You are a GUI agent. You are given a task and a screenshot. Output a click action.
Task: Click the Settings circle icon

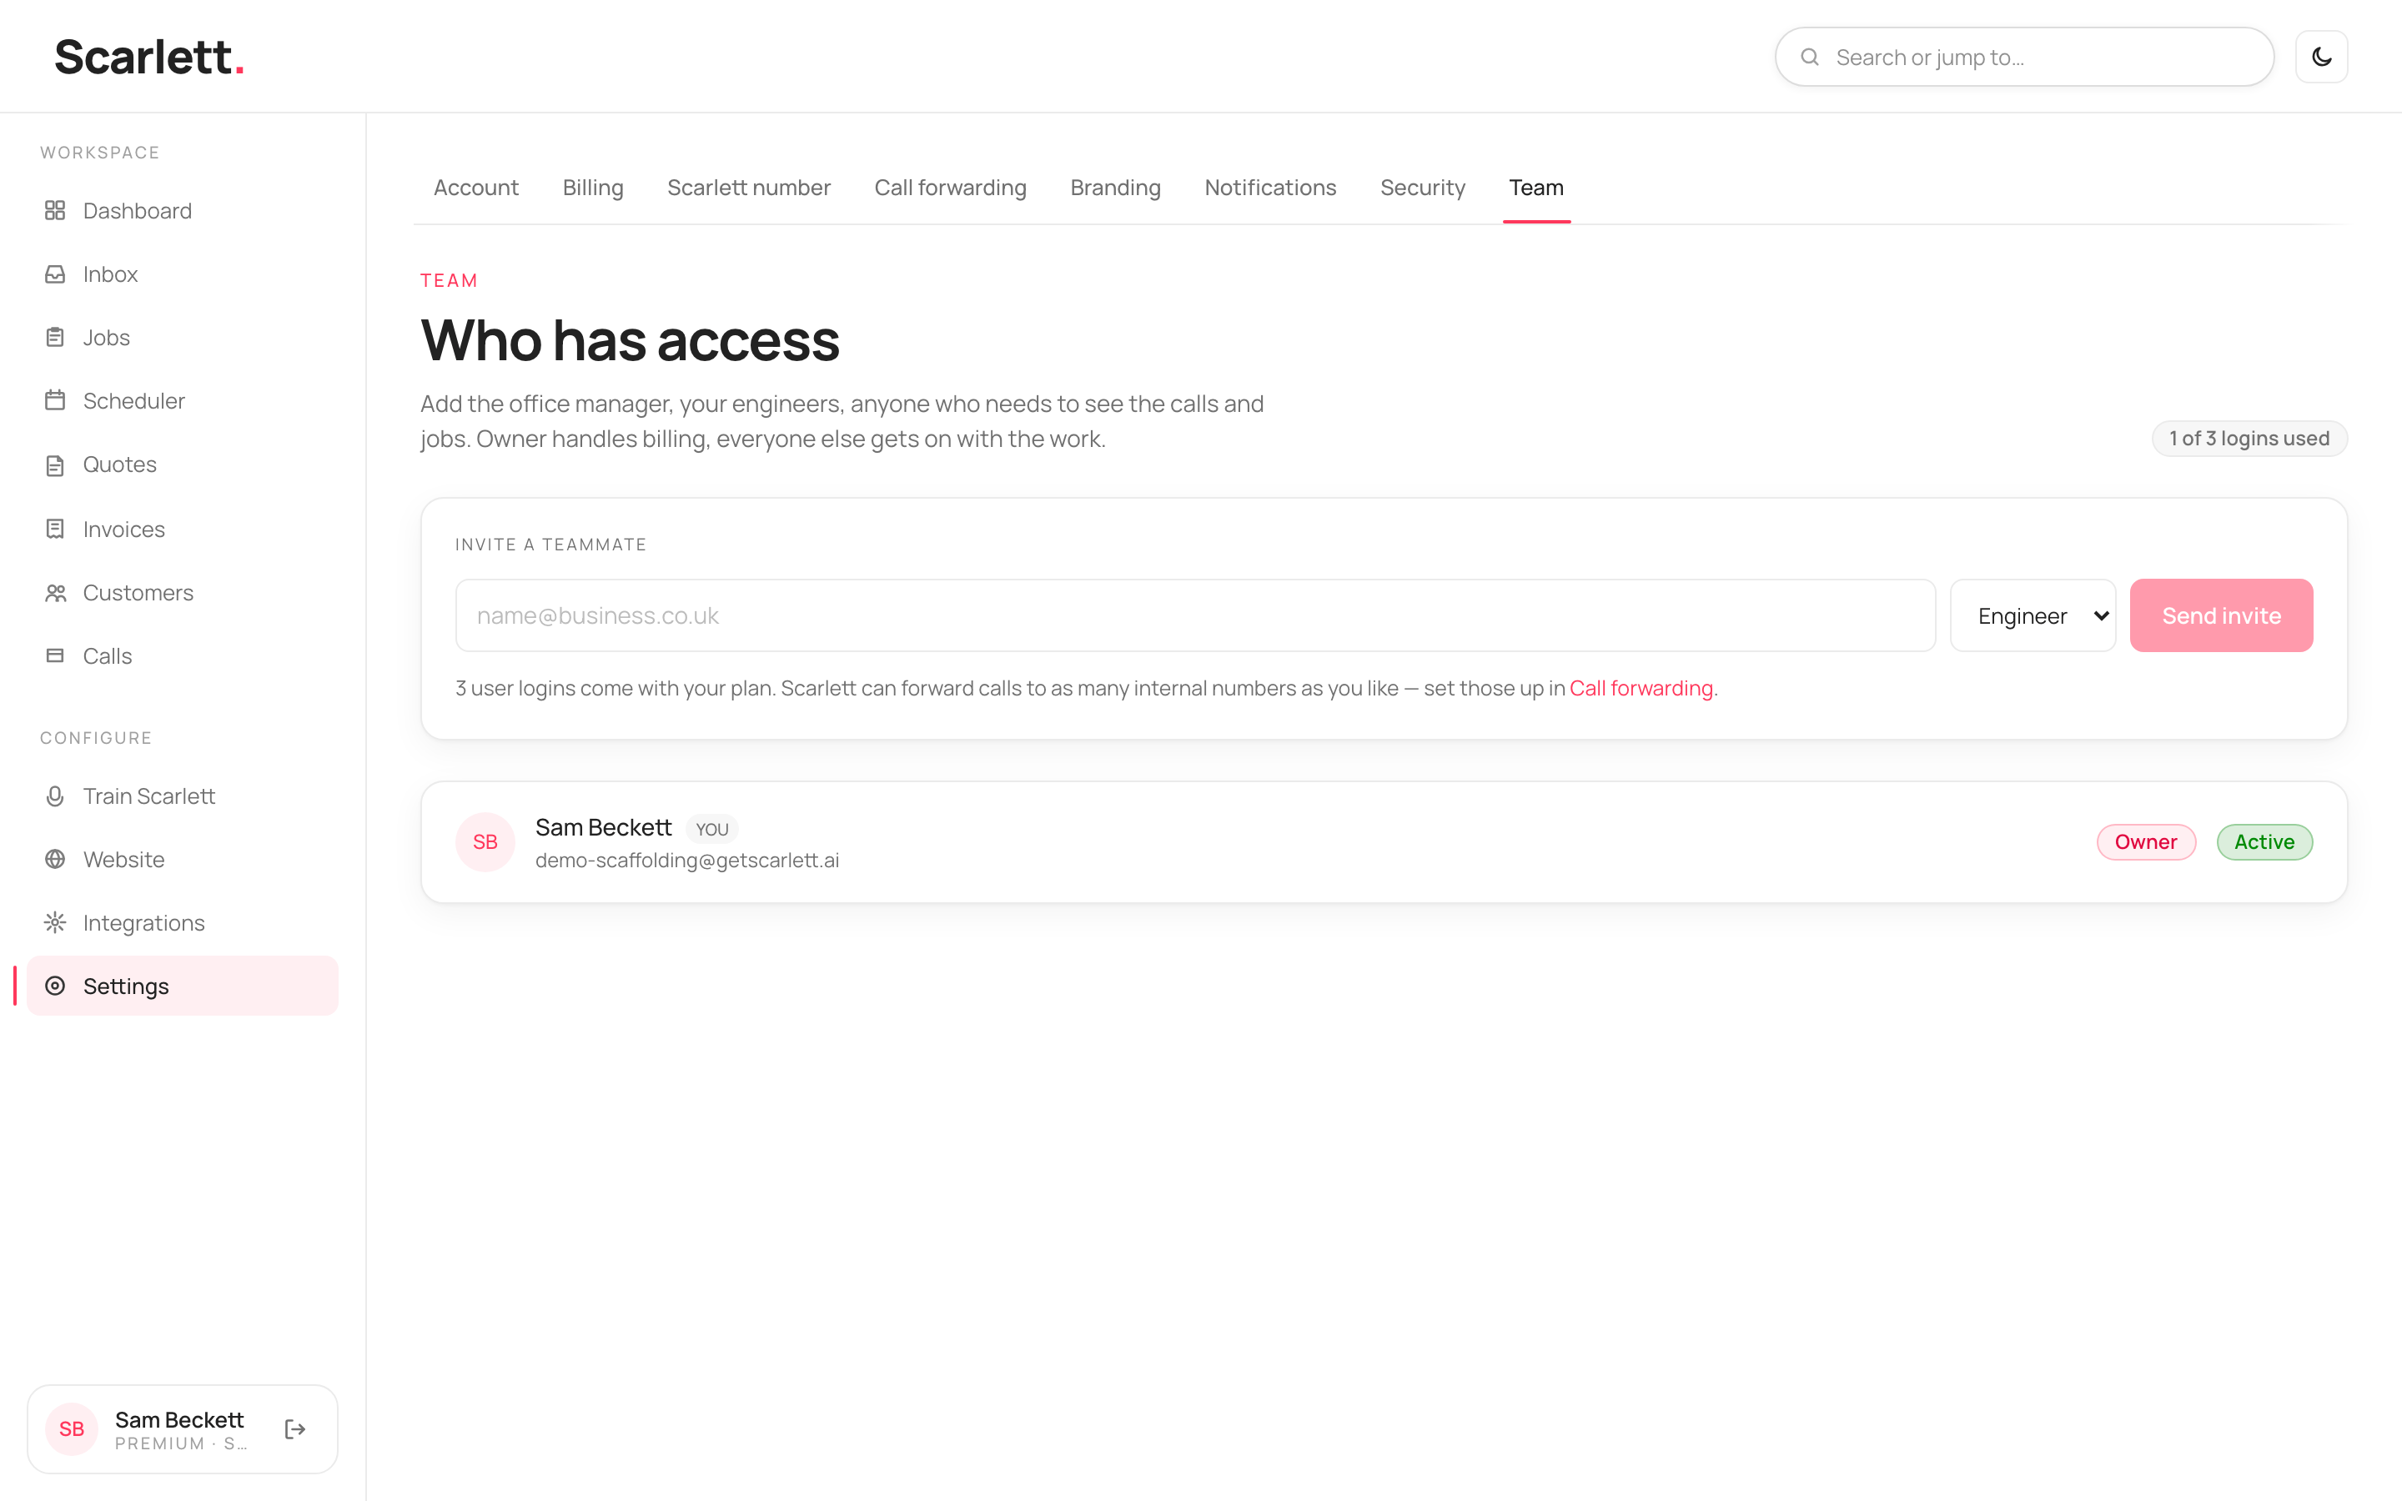(54, 986)
